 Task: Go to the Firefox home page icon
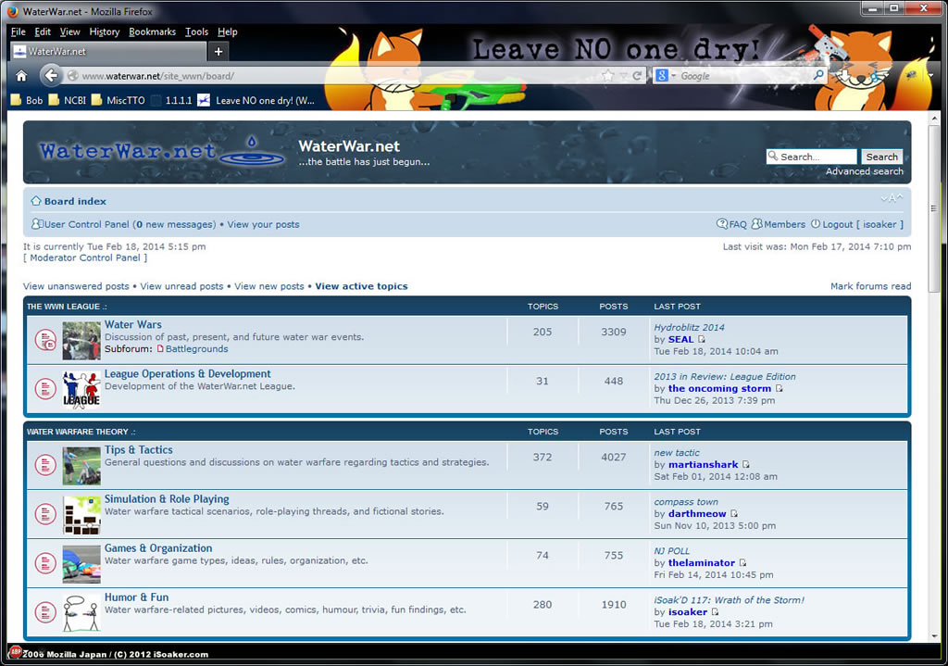(22, 76)
